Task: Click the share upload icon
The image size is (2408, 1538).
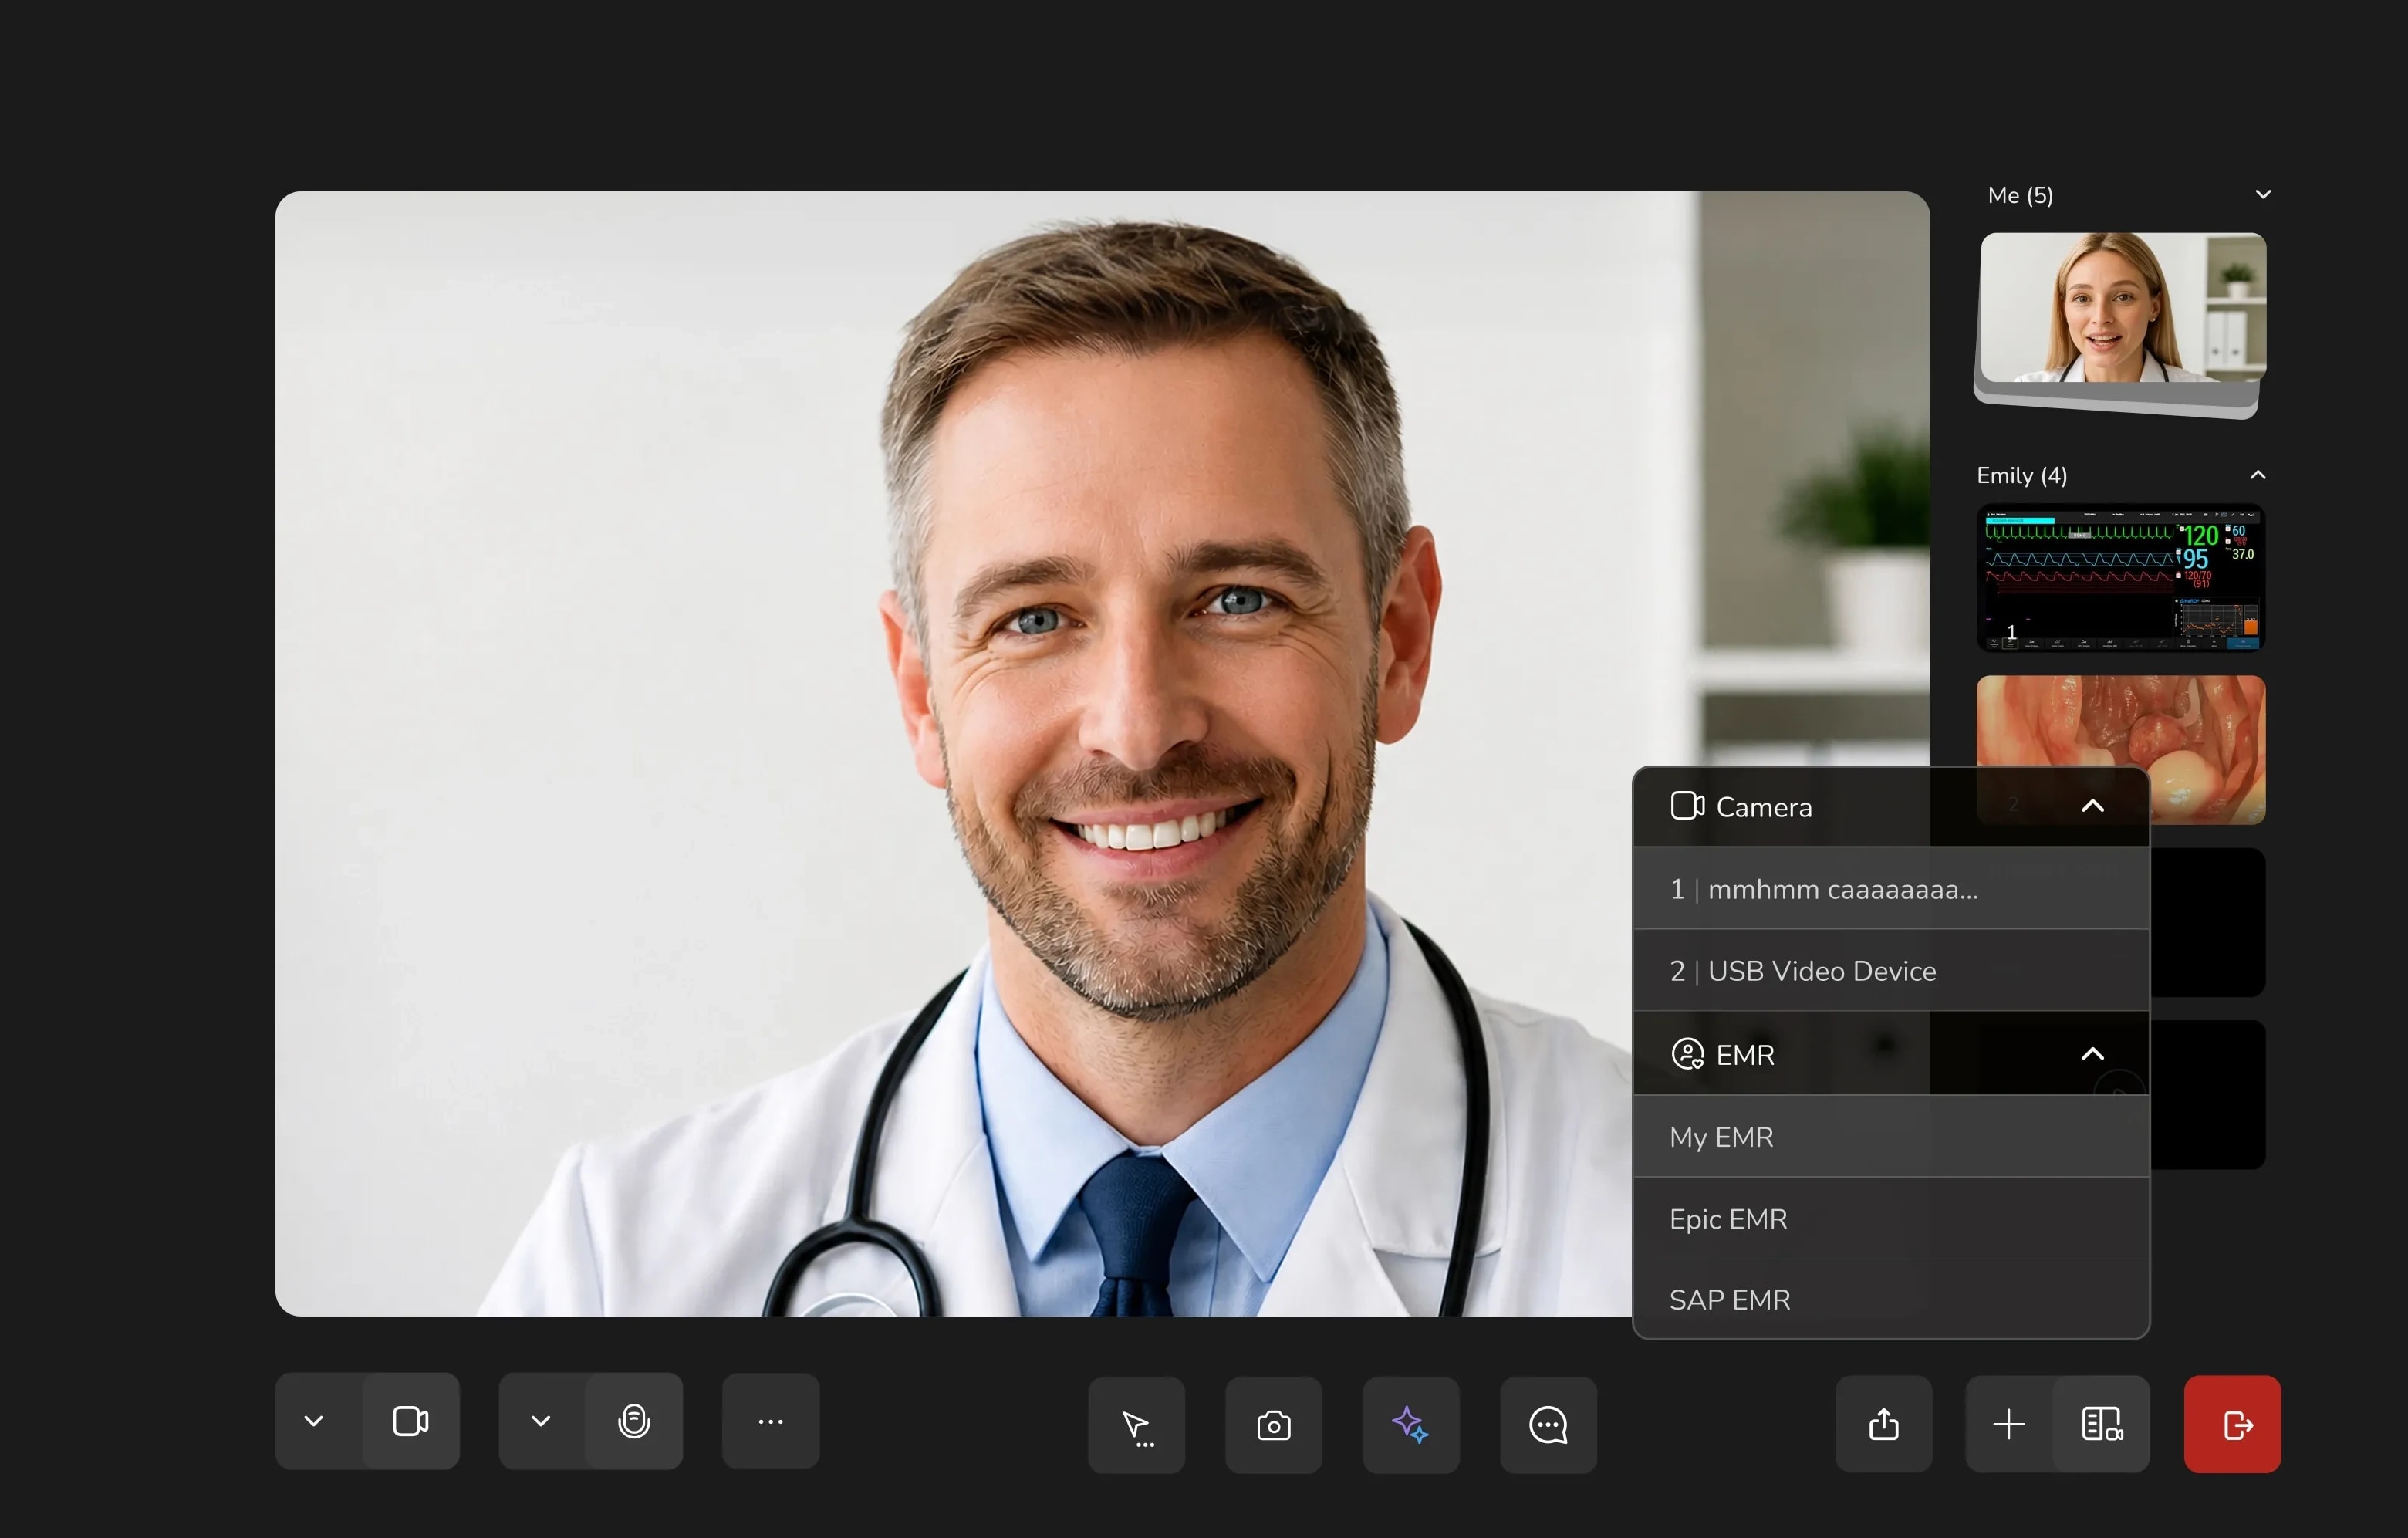Action: click(1884, 1424)
